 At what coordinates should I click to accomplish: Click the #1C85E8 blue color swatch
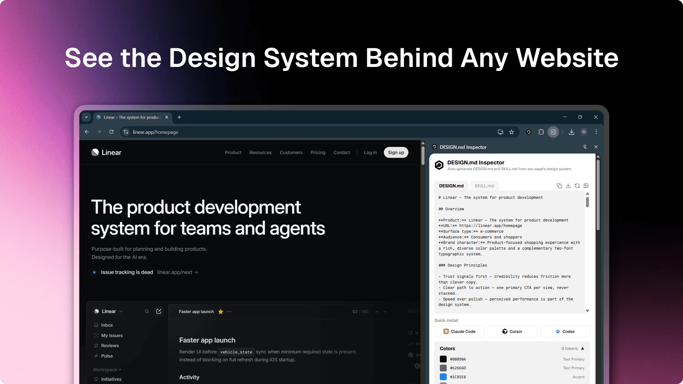(443, 377)
